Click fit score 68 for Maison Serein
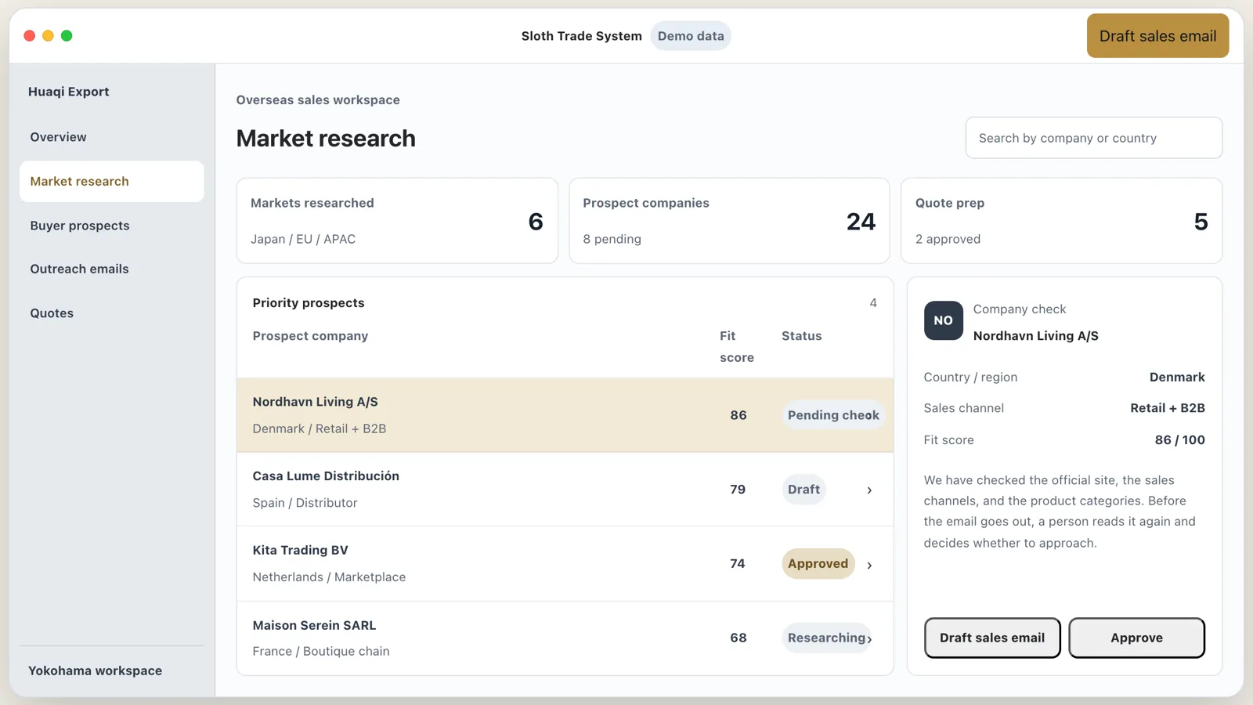 [738, 638]
